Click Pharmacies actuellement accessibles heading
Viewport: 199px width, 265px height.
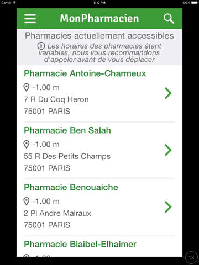(x=99, y=36)
